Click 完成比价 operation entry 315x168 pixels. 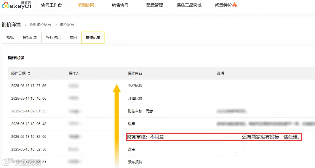pos(135,85)
